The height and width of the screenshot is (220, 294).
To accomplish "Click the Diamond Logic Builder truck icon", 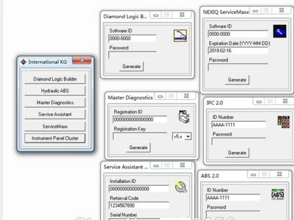I will (180, 36).
